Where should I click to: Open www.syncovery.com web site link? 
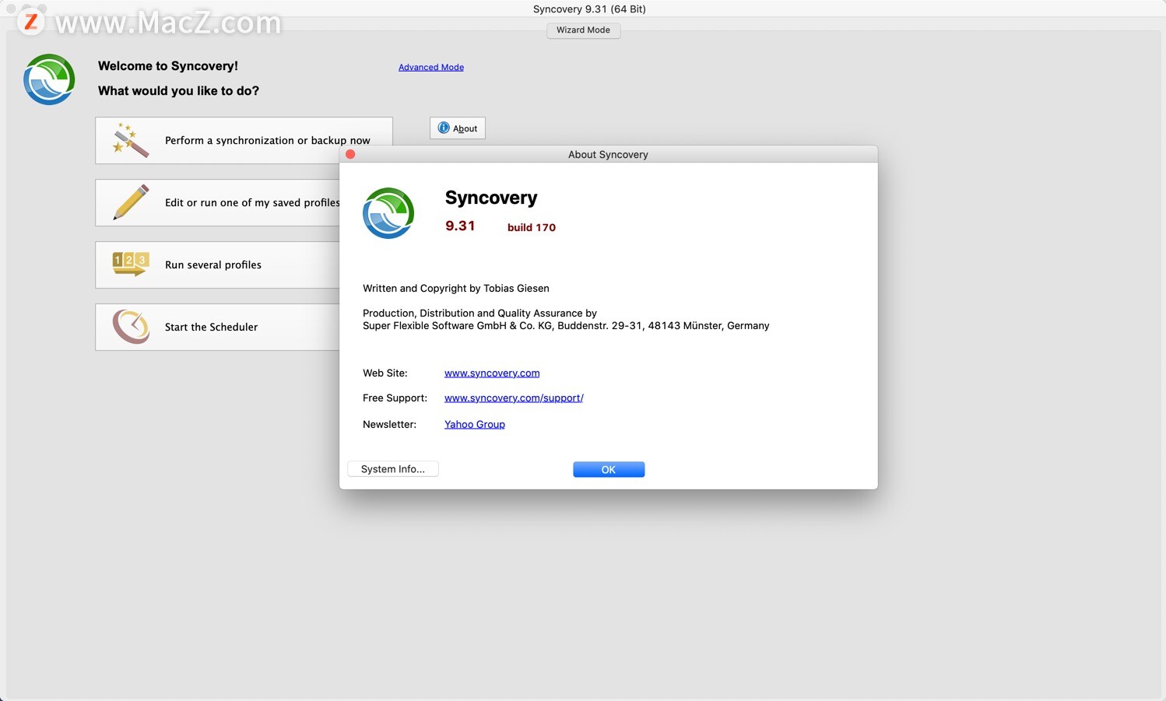coord(492,373)
